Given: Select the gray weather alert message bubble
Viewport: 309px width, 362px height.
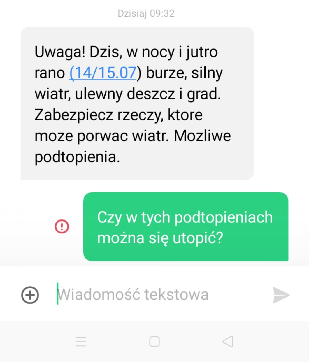Looking at the screenshot, I should coord(137,103).
